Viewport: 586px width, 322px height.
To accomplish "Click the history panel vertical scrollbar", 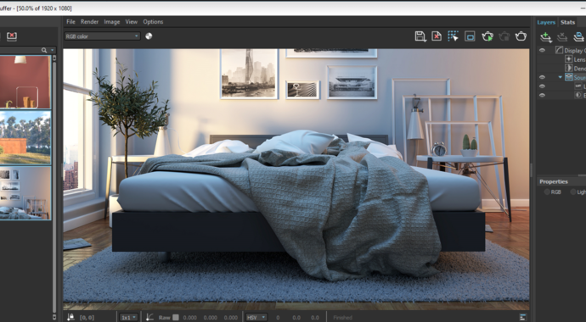I will click(x=54, y=186).
